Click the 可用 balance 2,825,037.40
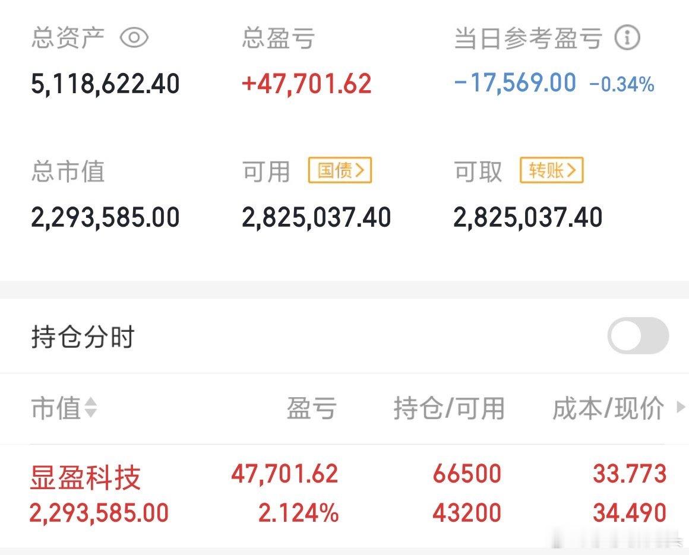Image resolution: width=689 pixels, height=555 pixels. click(x=316, y=217)
